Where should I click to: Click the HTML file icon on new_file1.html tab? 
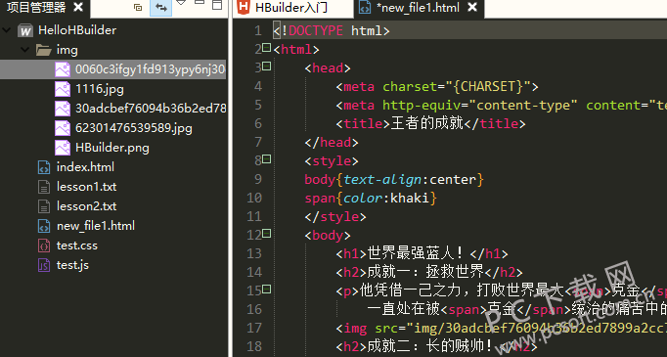(x=365, y=8)
